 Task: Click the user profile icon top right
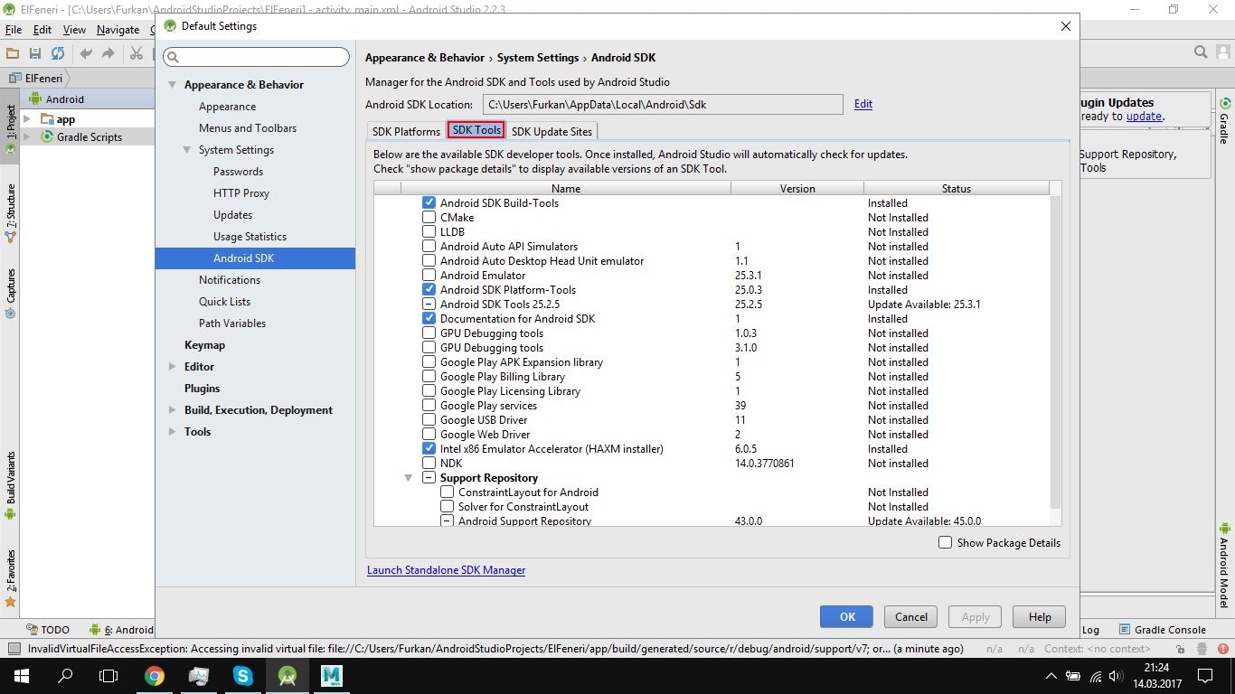(x=1223, y=52)
